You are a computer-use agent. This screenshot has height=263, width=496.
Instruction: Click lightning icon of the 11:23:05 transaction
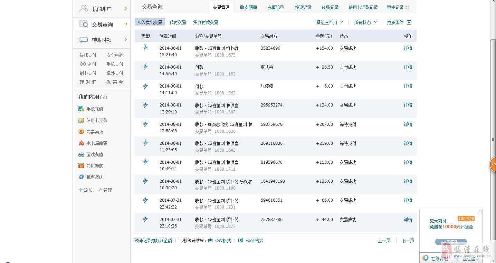tap(145, 143)
